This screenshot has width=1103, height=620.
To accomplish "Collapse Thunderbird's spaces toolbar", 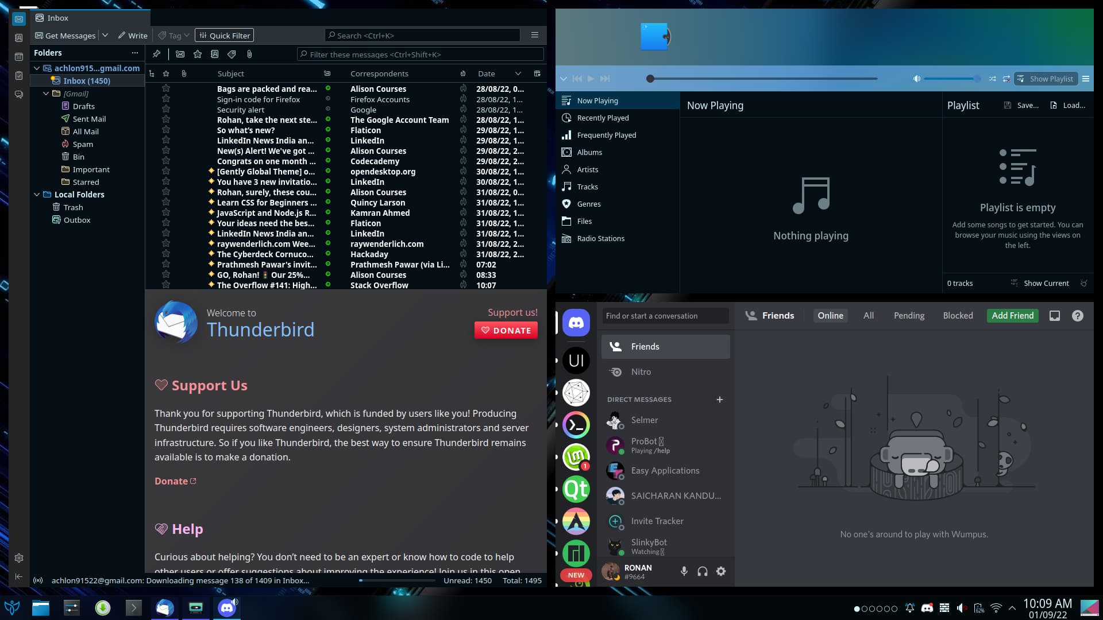I will click(x=18, y=576).
